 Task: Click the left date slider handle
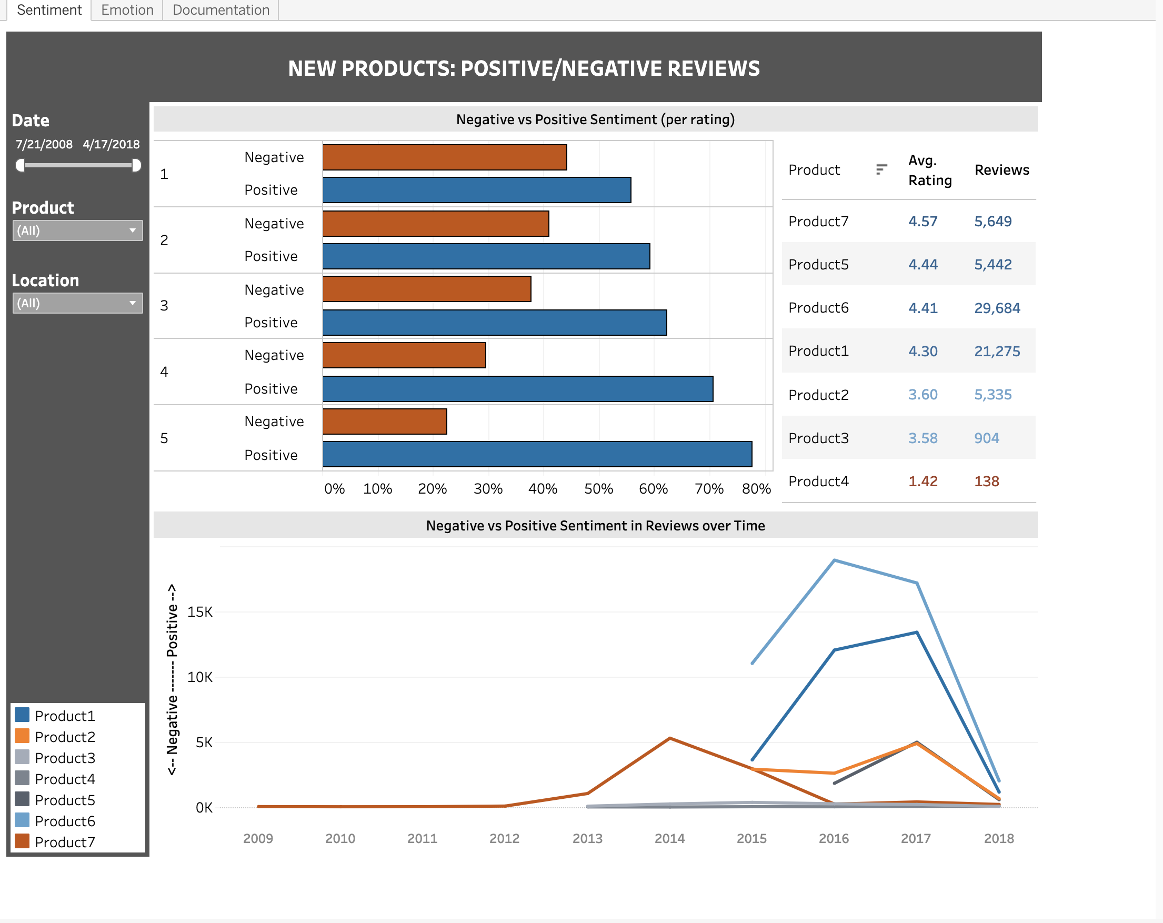click(x=21, y=165)
